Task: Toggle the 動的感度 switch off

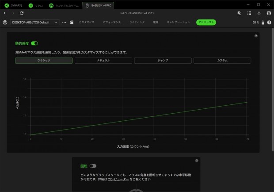Action: pos(34,43)
